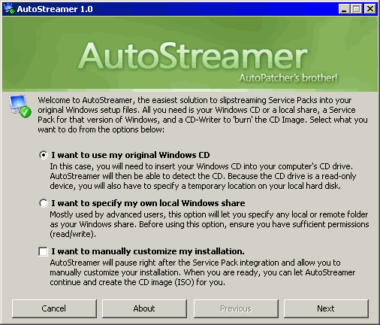The height and width of the screenshot is (325, 380).
Task: Open the About dialog
Action: 144,308
